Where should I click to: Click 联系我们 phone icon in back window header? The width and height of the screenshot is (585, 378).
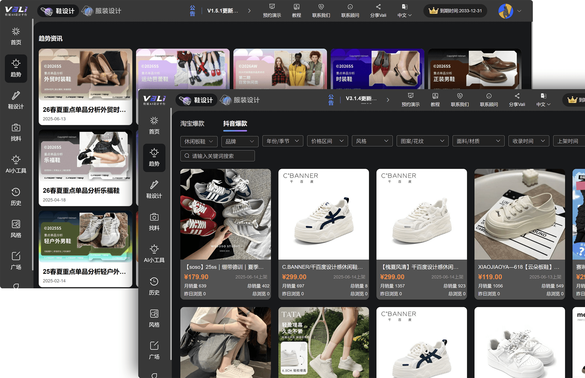(321, 7)
